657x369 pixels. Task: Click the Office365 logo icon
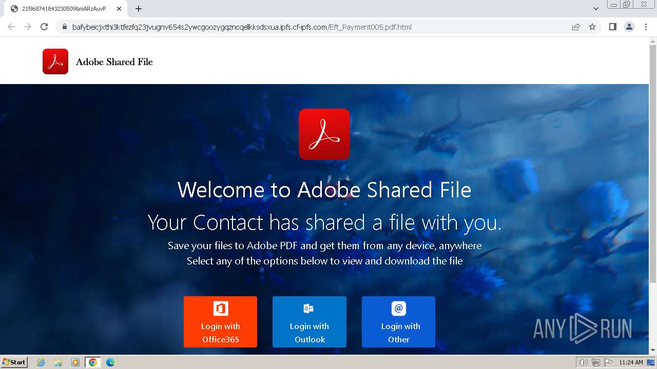[x=221, y=309]
